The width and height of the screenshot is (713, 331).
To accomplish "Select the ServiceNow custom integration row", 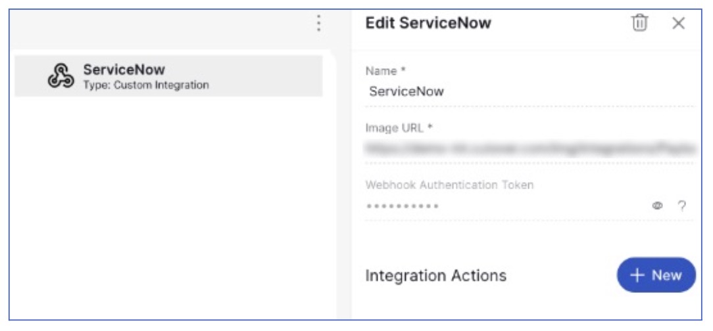I will coord(168,76).
